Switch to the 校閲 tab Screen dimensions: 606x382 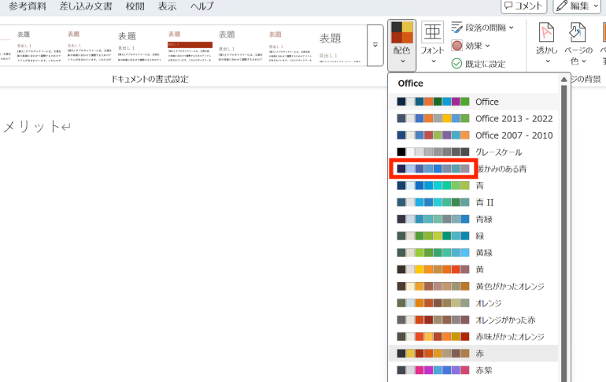pyautogui.click(x=135, y=6)
